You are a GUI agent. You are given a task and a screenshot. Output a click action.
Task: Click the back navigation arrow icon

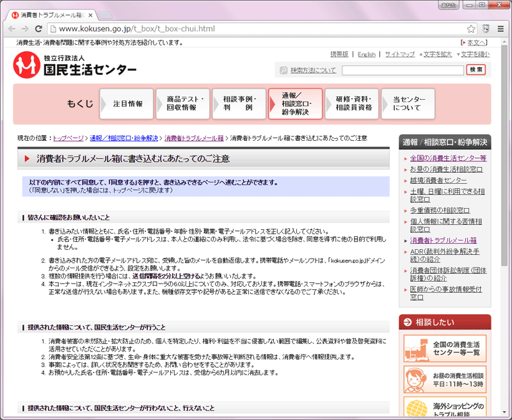click(x=11, y=28)
